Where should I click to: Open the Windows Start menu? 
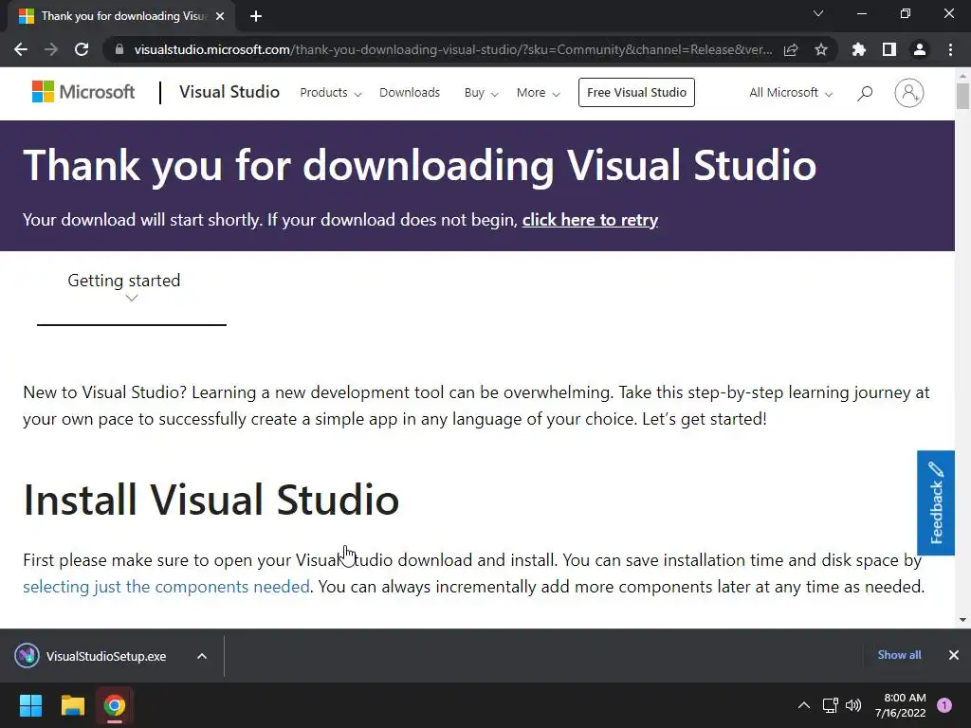pyautogui.click(x=30, y=705)
